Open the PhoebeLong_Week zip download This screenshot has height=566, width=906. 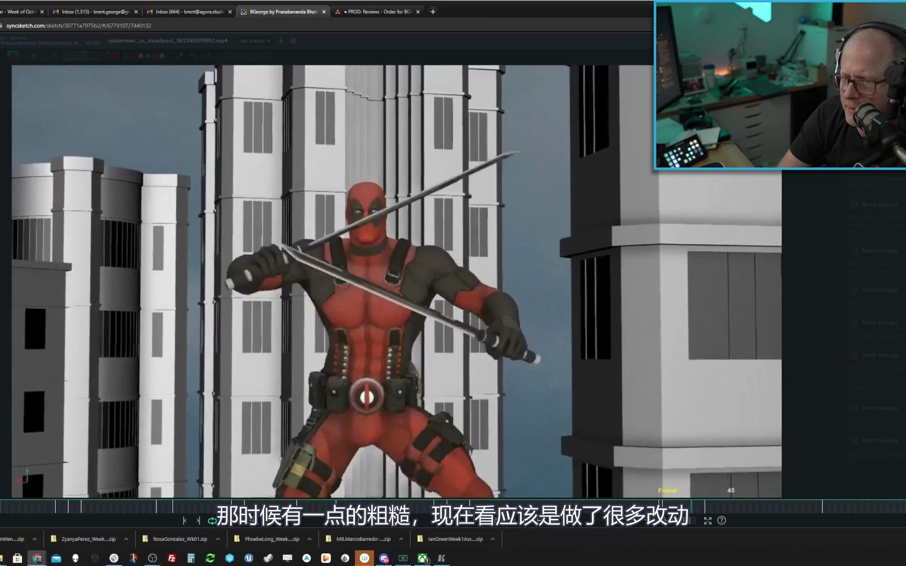point(266,539)
